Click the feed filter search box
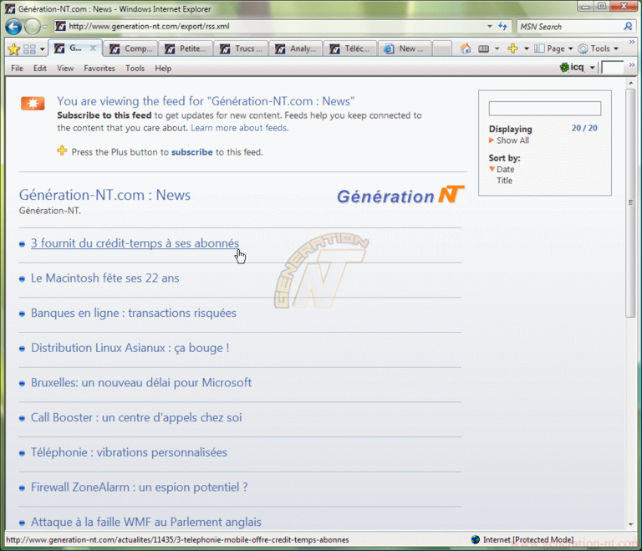This screenshot has height=551, width=642. (x=544, y=109)
